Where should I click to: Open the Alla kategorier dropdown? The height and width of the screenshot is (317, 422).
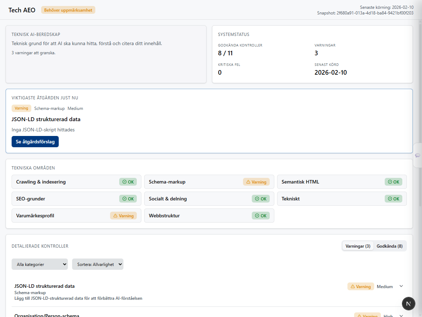point(39,264)
